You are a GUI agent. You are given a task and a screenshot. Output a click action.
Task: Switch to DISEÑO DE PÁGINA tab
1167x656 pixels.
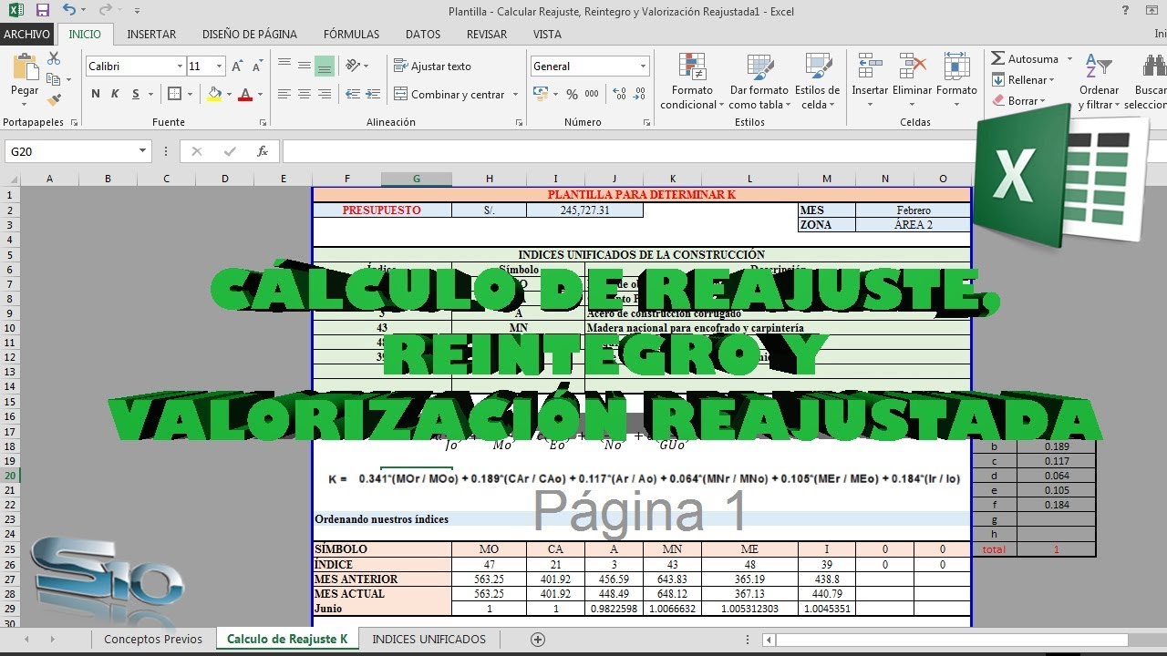[250, 34]
